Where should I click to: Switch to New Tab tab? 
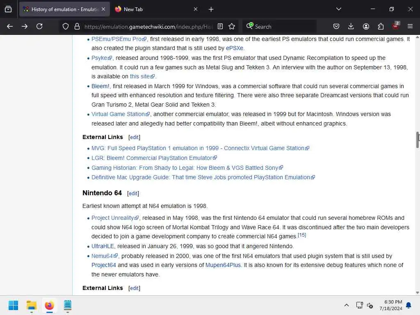[156, 9]
